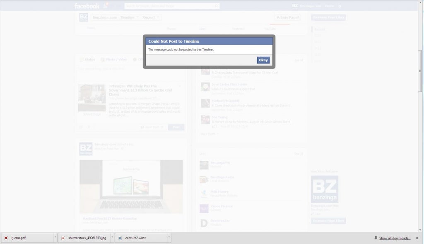Expand the rj crm.pdf download options arrow
Viewport: 424px width, 244px height.
click(x=55, y=237)
